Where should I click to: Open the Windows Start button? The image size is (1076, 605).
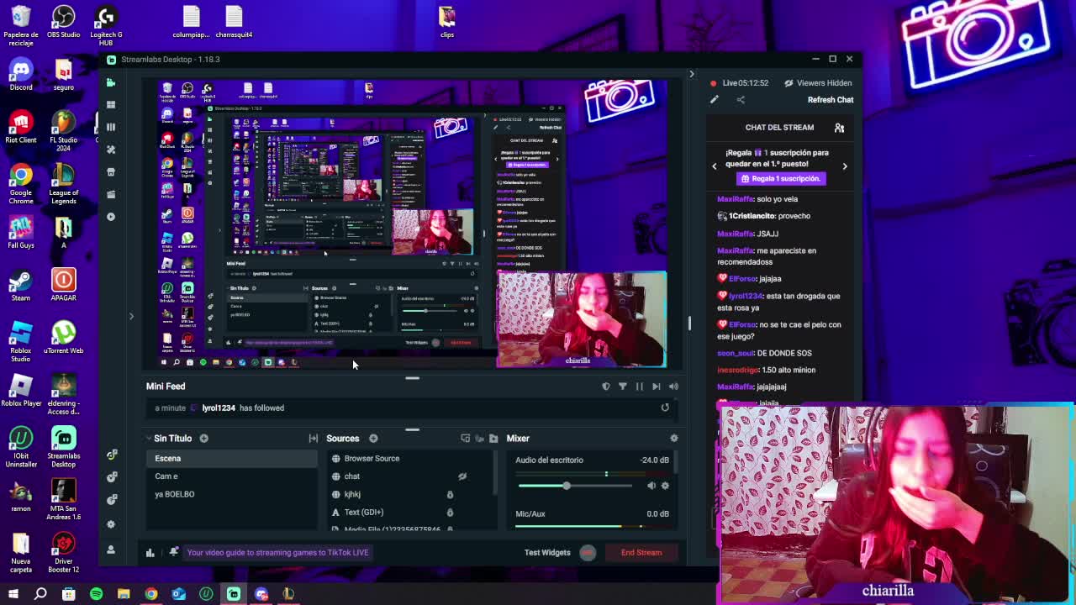[x=13, y=594]
